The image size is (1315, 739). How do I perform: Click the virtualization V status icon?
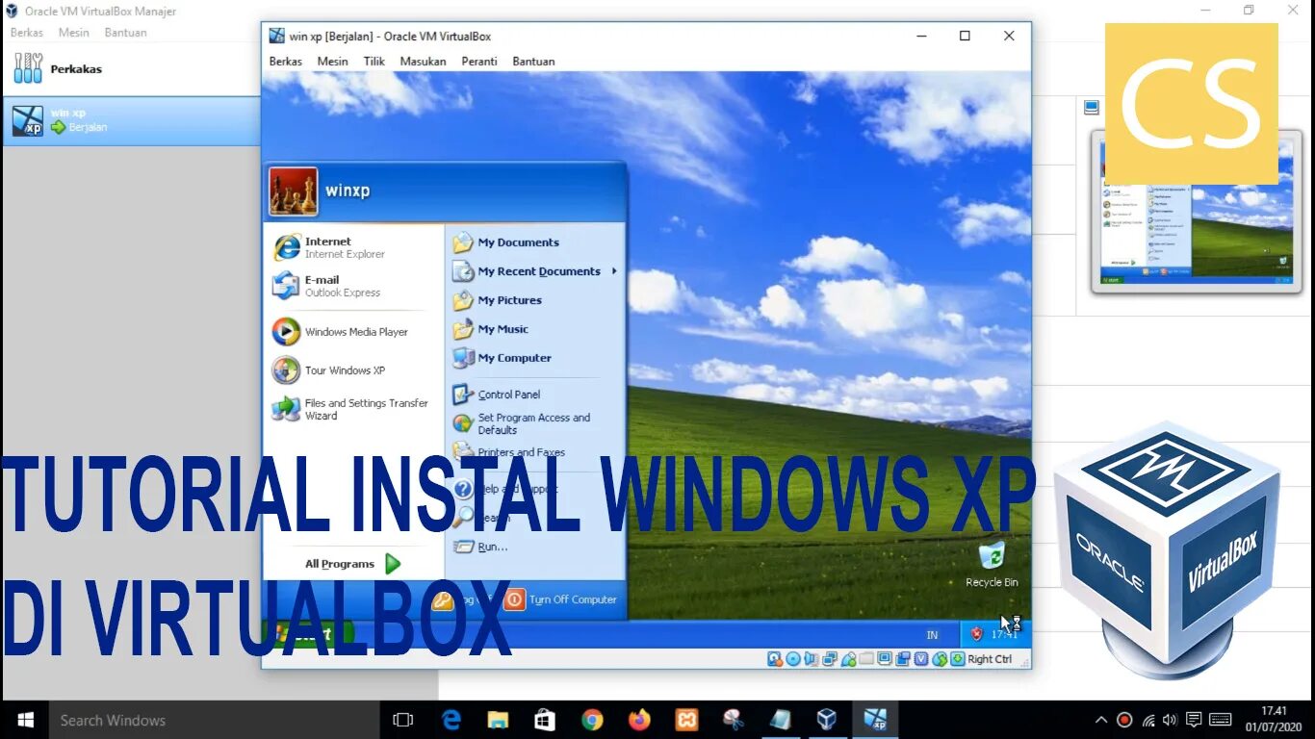[x=921, y=659]
